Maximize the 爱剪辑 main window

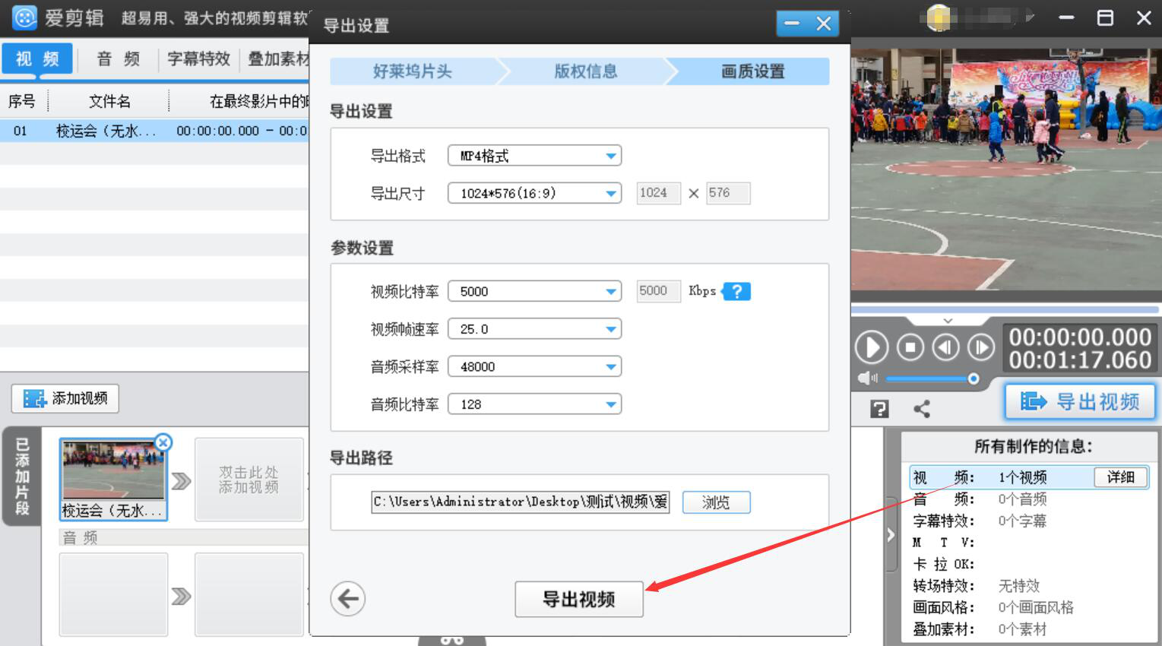(1105, 17)
